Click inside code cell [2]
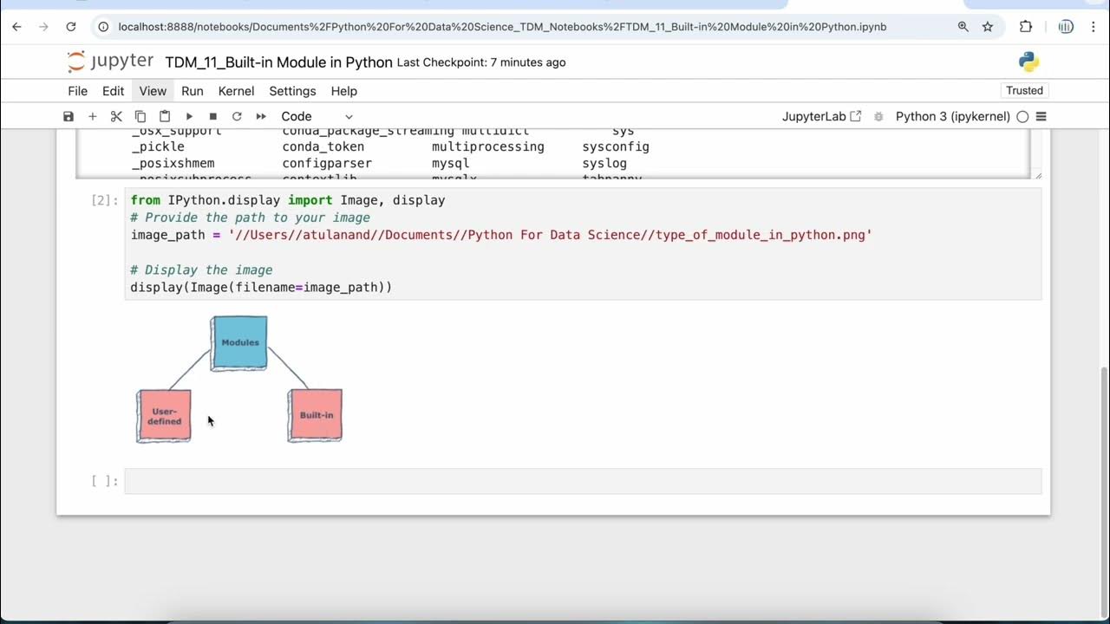 tap(583, 244)
